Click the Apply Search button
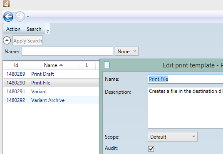223x154 pixels. click(x=27, y=40)
